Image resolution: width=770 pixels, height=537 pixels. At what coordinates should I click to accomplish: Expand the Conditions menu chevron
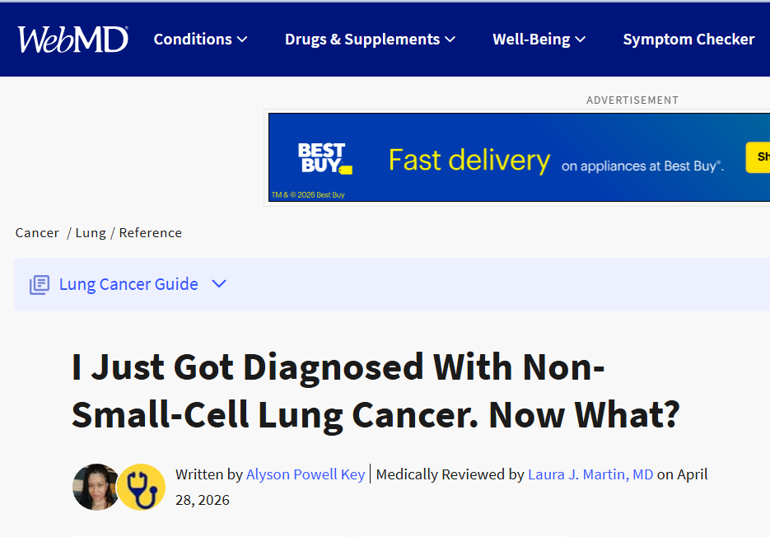(242, 40)
